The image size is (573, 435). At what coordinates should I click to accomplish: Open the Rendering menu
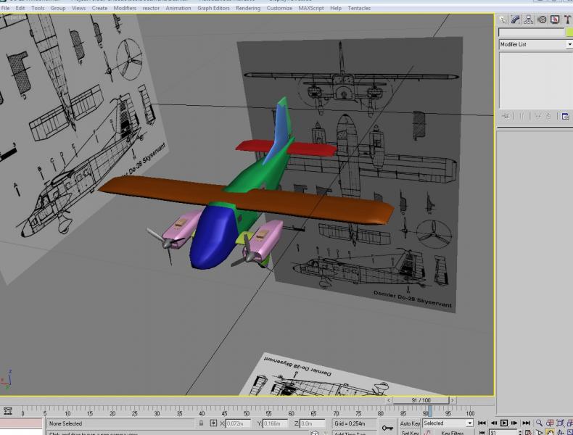tap(248, 8)
